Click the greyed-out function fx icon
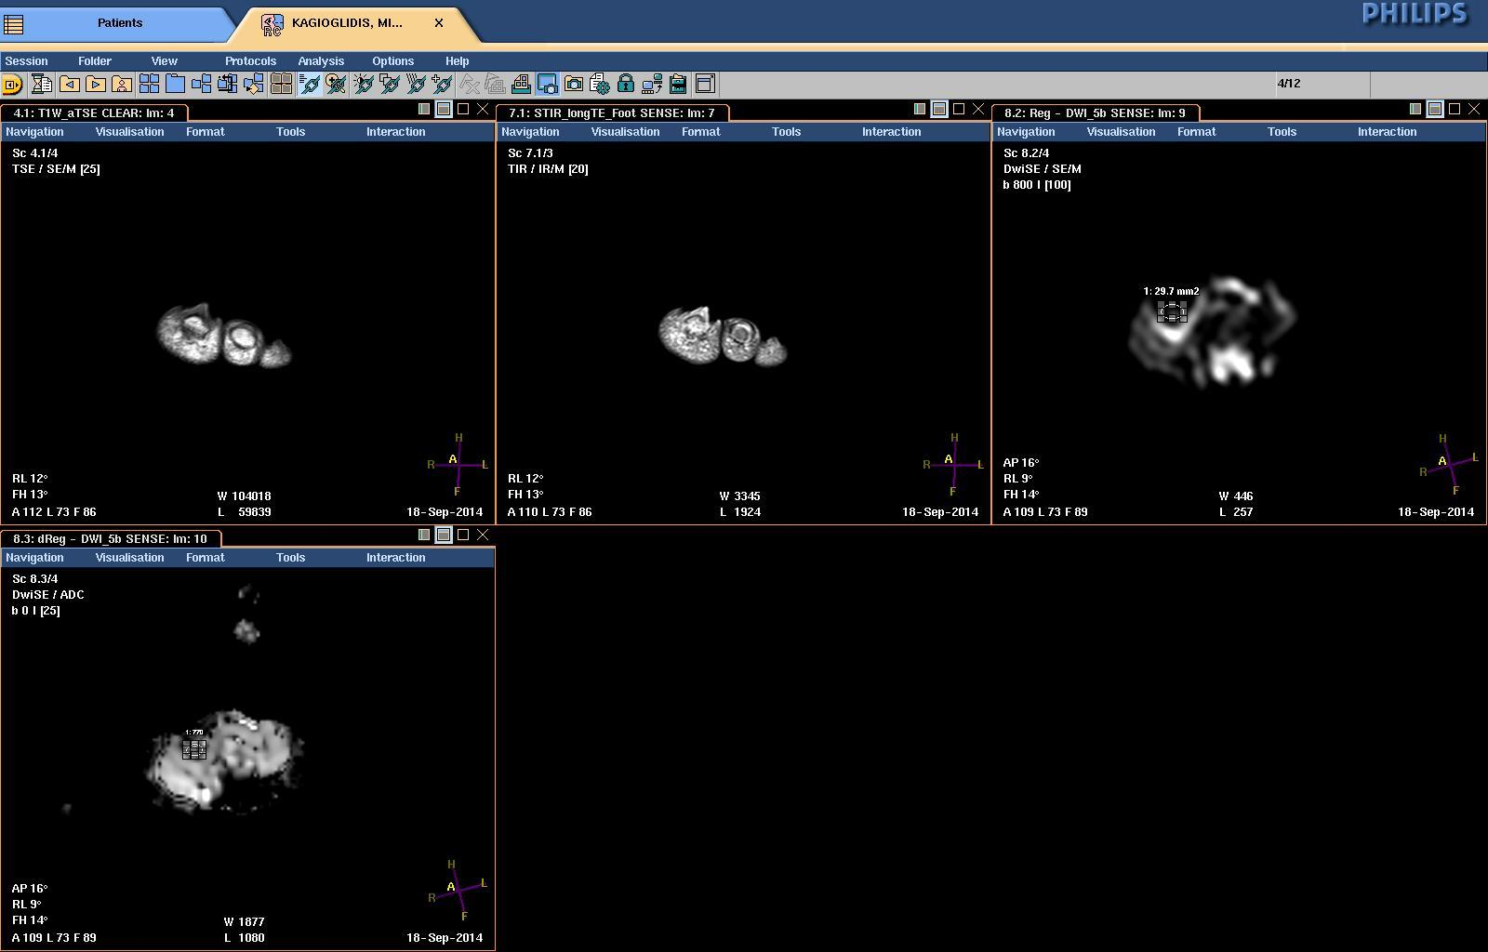The width and height of the screenshot is (1488, 952). pyautogui.click(x=470, y=85)
